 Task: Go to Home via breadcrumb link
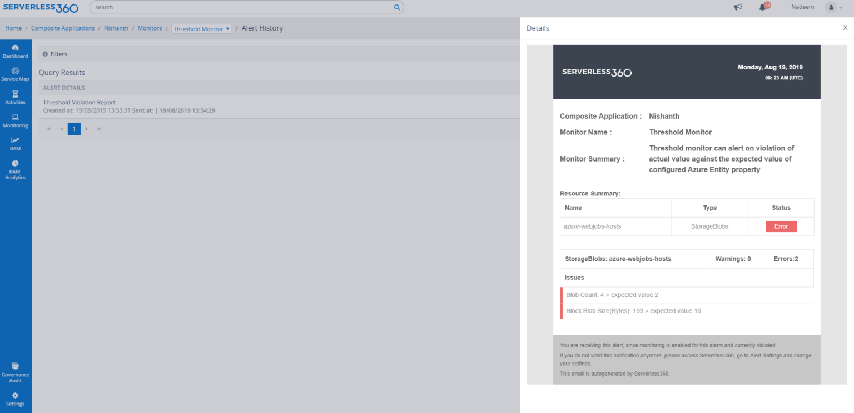click(13, 28)
